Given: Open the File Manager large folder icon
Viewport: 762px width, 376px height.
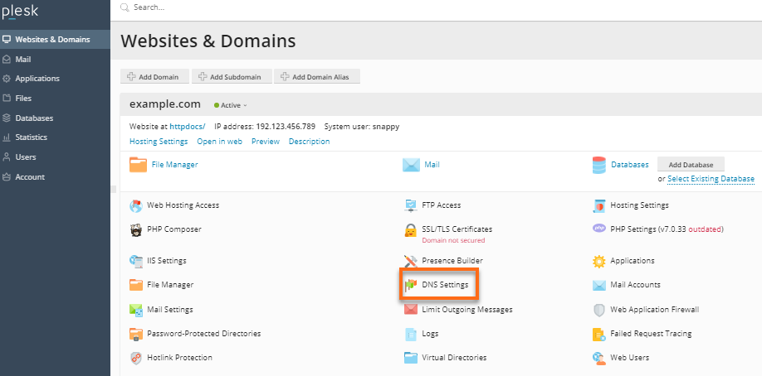Looking at the screenshot, I should tap(138, 165).
